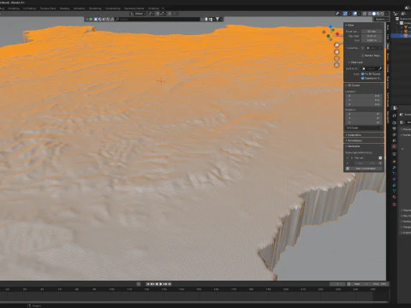Edit 3D Cursor Location X field
This screenshot has width=411, height=308.
click(x=364, y=96)
